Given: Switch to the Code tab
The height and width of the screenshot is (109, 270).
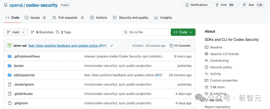Looking at the screenshot, I should point(12,17).
